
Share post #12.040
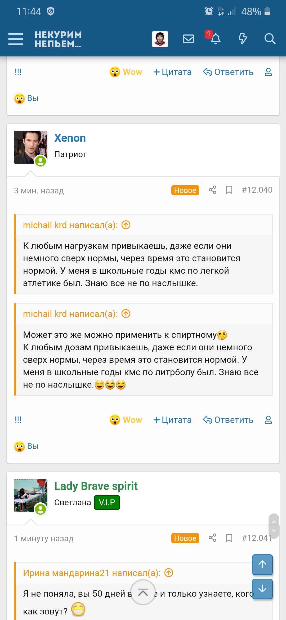[212, 190]
